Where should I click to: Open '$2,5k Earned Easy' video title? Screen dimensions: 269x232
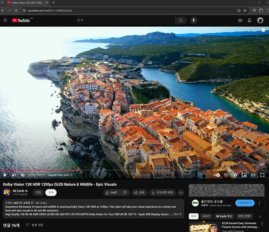(x=240, y=225)
